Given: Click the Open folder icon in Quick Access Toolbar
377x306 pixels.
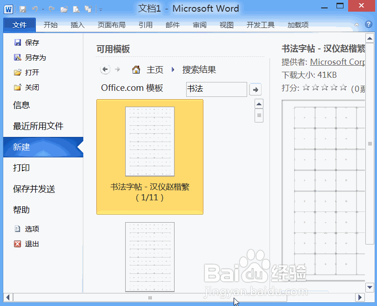Looking at the screenshot, I should (x=64, y=9).
